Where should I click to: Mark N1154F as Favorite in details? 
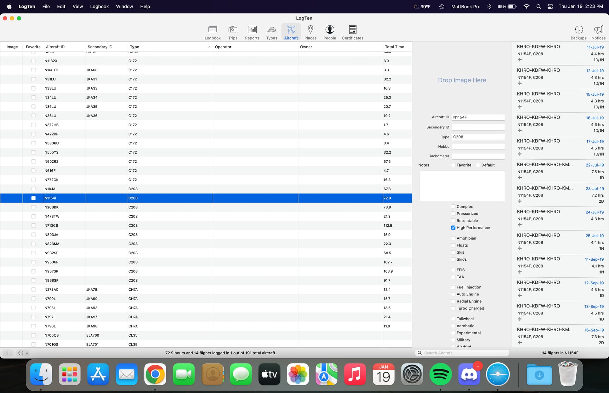coord(453,165)
